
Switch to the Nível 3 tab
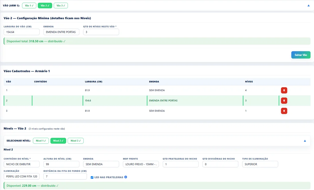[x=75, y=141]
